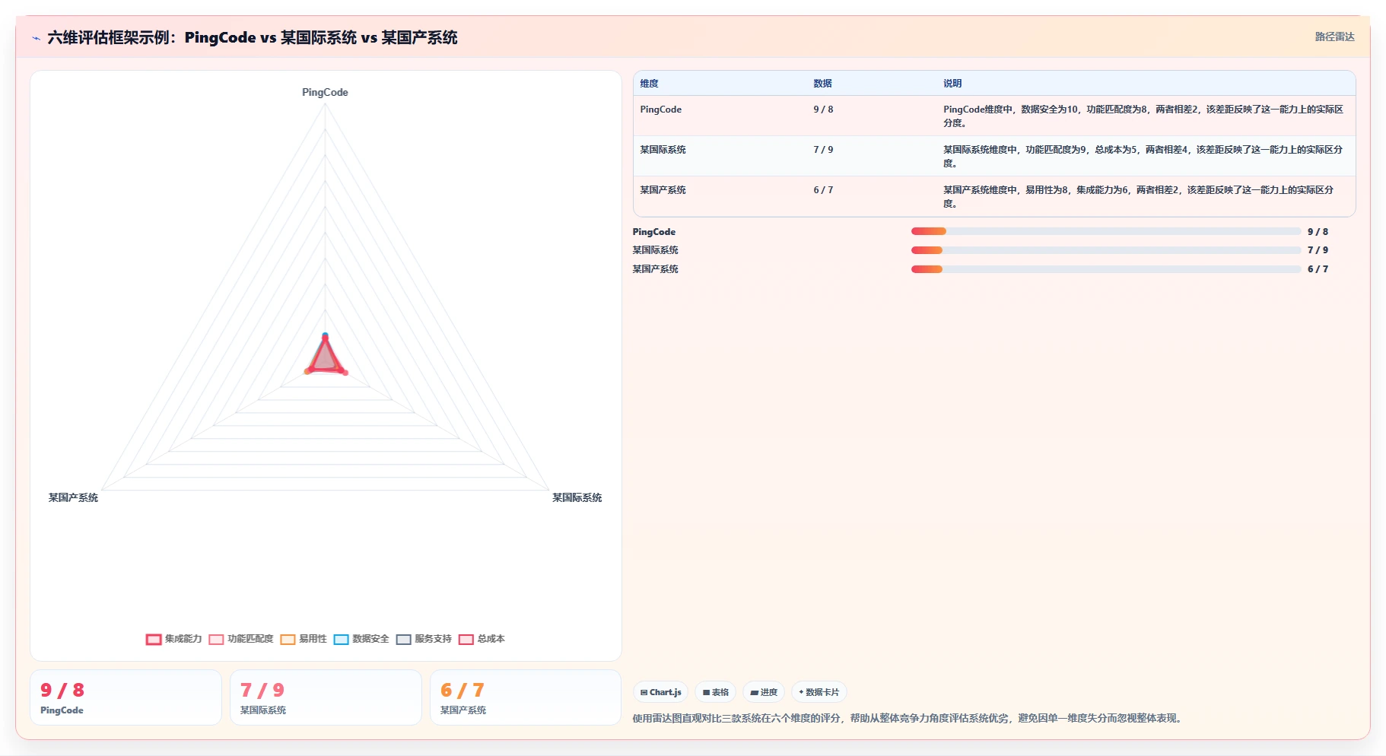Click the 进度 tag

coord(764,692)
